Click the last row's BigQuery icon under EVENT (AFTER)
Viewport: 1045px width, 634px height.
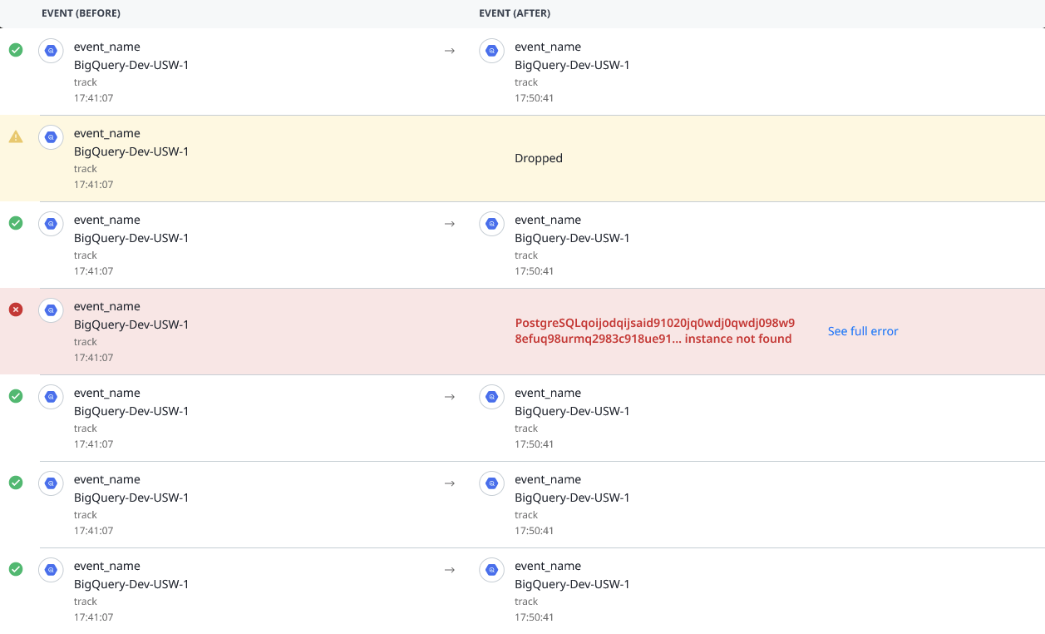tap(491, 570)
